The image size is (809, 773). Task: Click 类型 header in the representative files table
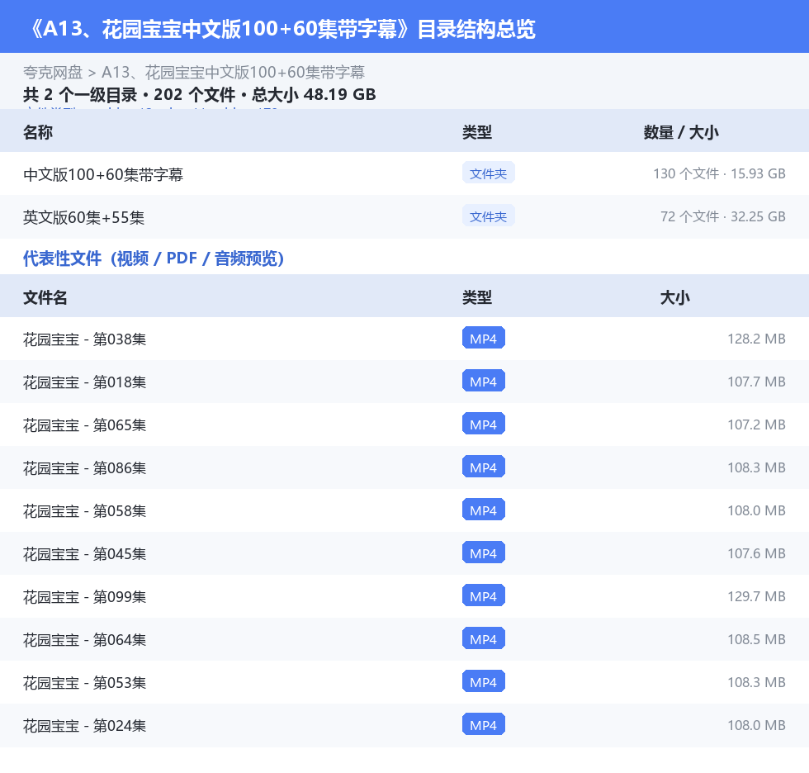pos(477,297)
